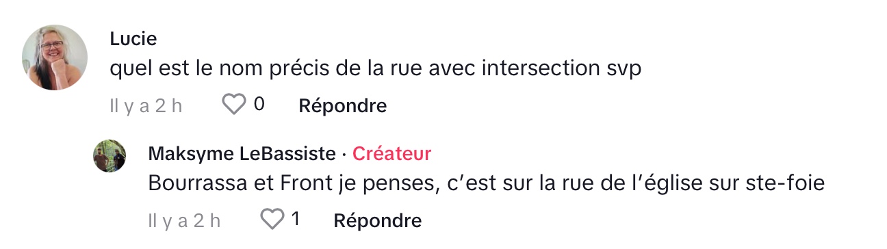Like Maksyme LeBassiste's reply with the heart
The height and width of the screenshot is (249, 887).
point(272,220)
